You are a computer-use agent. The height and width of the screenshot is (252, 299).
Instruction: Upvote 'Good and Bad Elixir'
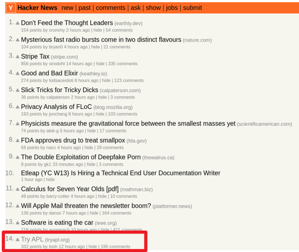pyautogui.click(x=18, y=73)
